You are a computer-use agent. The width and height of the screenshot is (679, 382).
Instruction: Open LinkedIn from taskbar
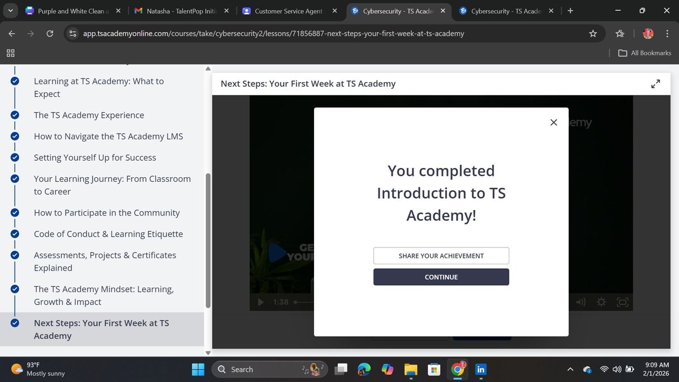pos(481,370)
